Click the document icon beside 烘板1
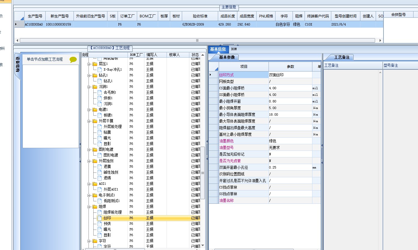 pos(100,98)
